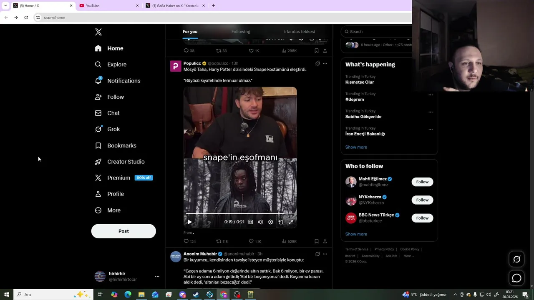Repost top post with 33 reposts
This screenshot has width=534, height=300.
(x=221, y=50)
